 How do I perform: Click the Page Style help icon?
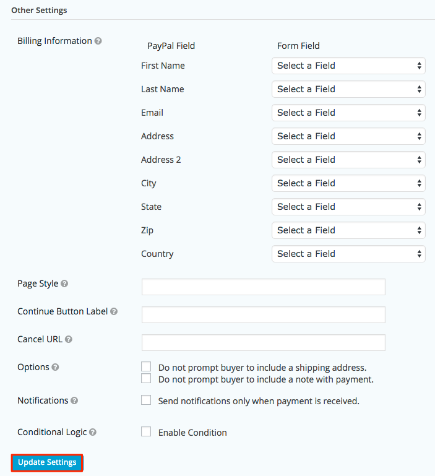tap(64, 283)
